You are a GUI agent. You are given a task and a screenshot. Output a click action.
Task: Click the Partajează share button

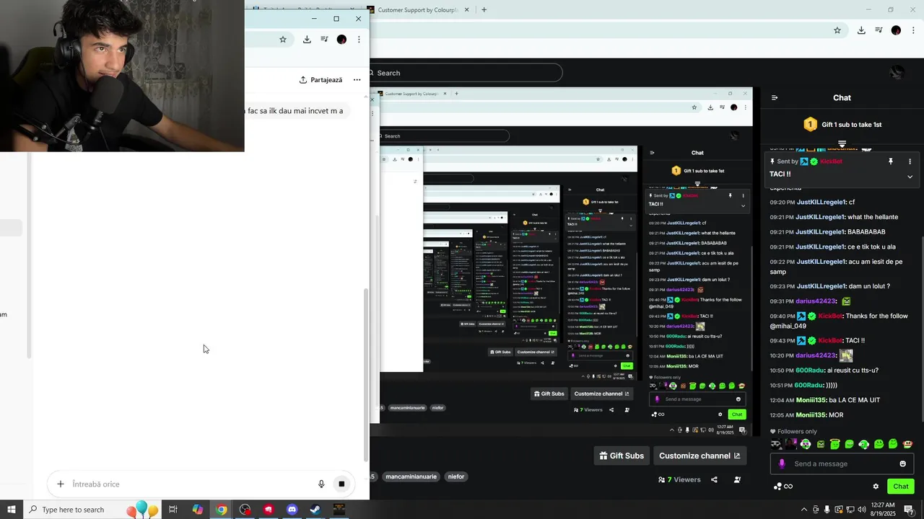click(321, 80)
